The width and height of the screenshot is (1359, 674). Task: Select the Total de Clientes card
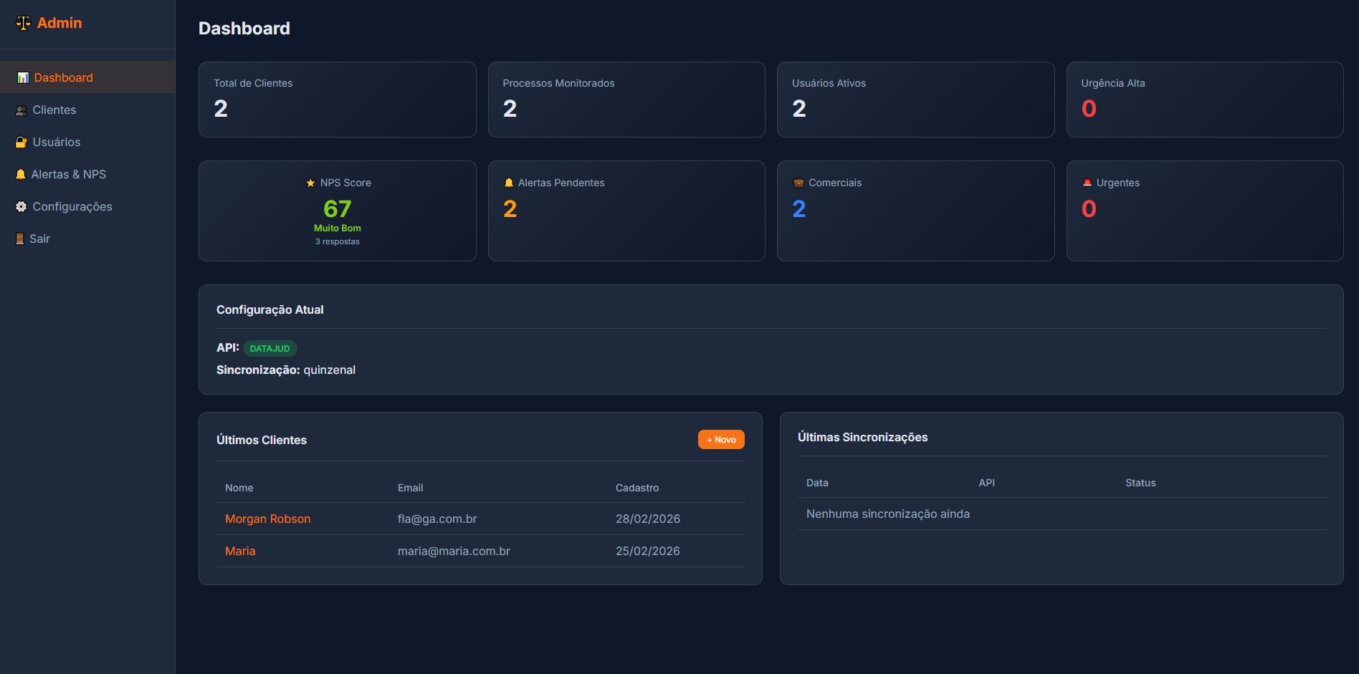point(337,100)
